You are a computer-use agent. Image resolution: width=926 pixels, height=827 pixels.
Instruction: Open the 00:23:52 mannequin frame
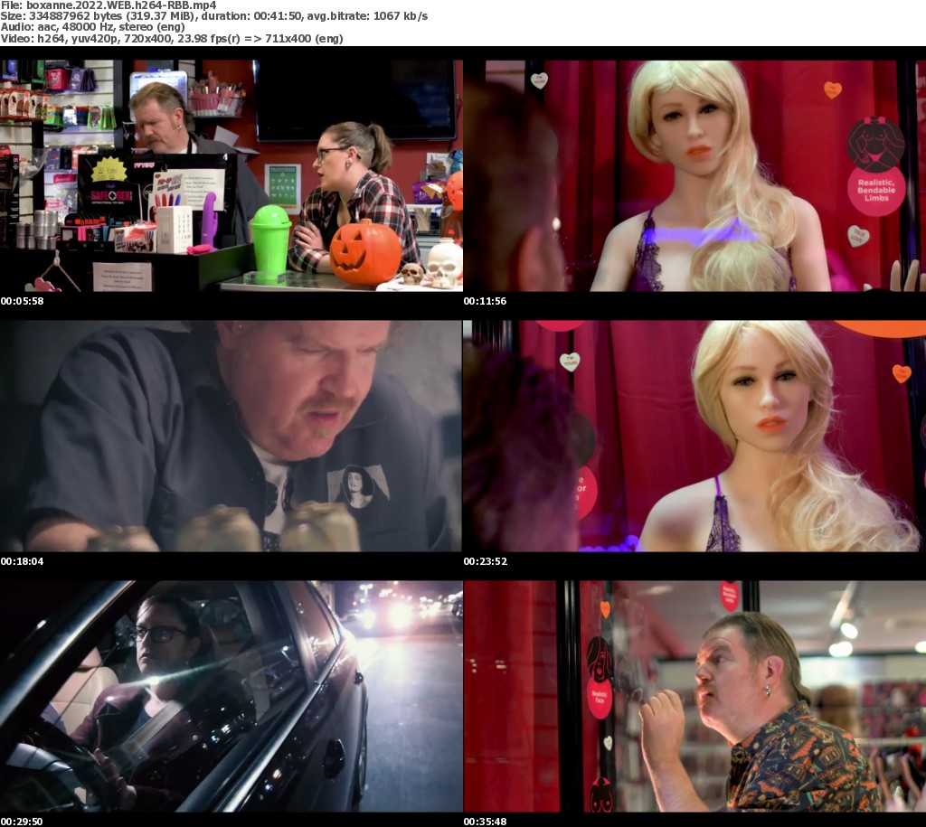(694, 436)
